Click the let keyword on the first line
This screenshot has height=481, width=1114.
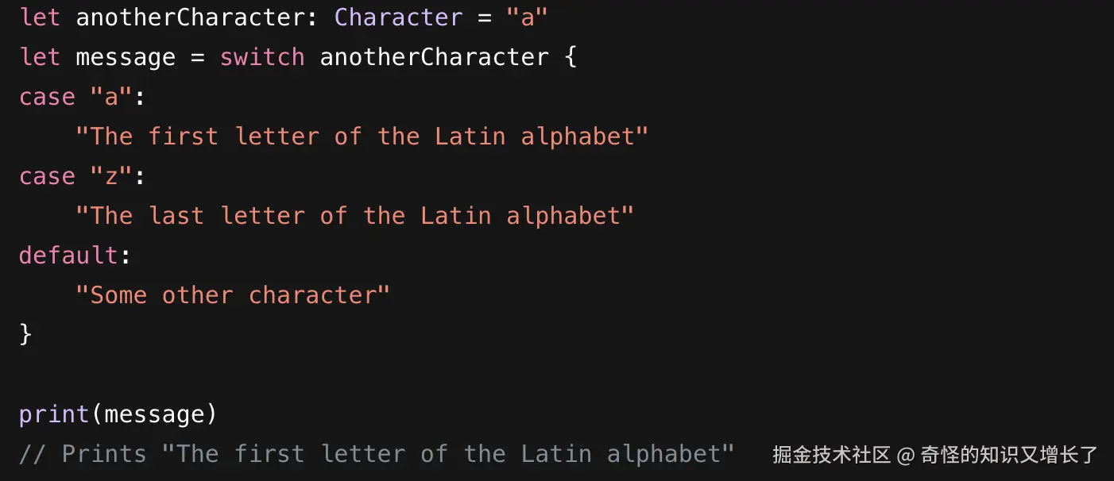coord(40,17)
